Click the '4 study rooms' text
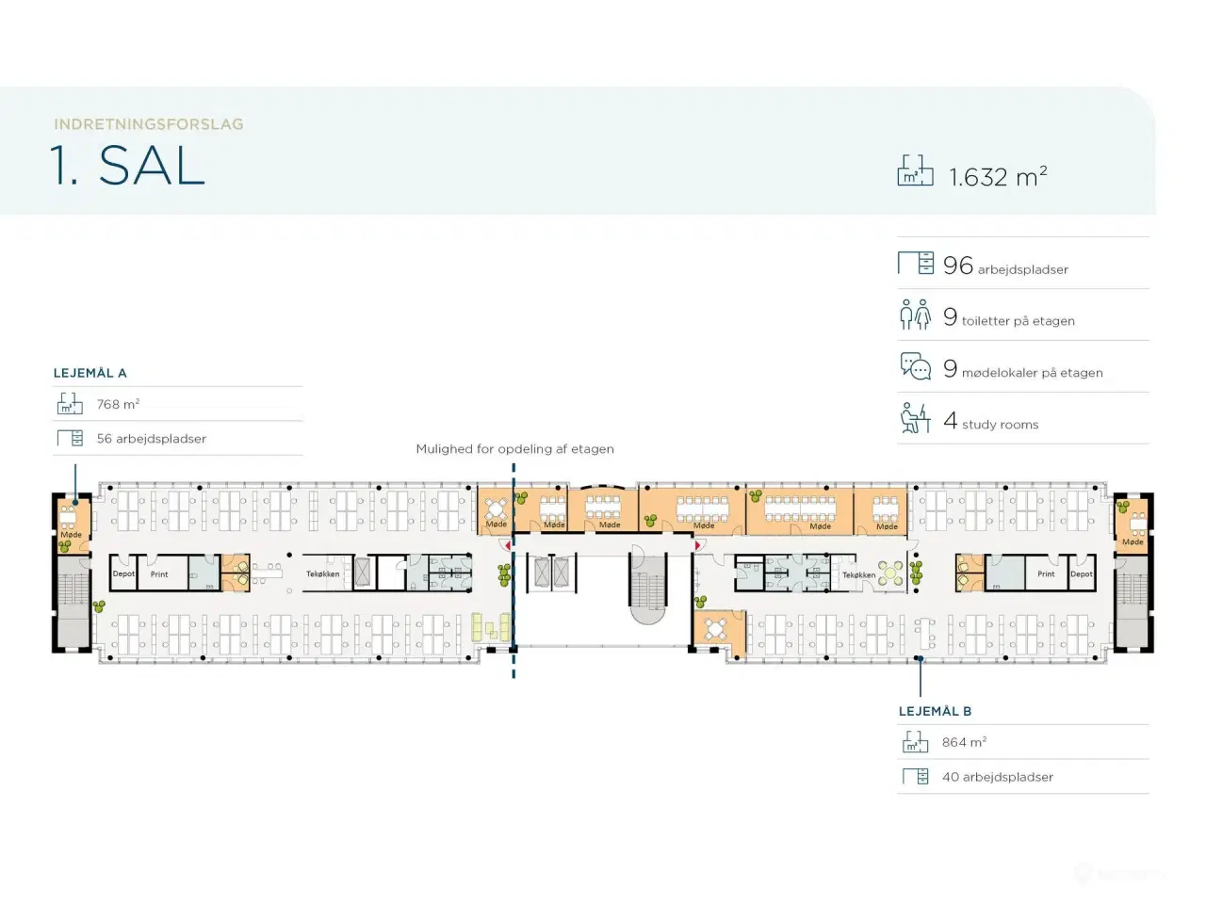The height and width of the screenshot is (904, 1206). (991, 422)
